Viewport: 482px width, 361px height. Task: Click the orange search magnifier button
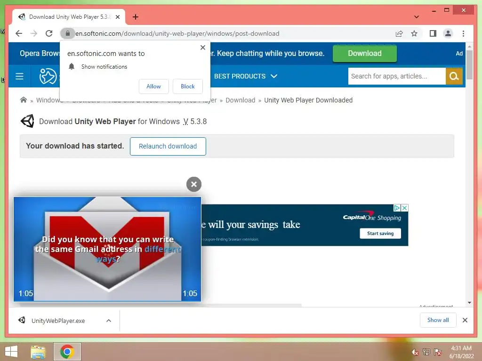[454, 76]
